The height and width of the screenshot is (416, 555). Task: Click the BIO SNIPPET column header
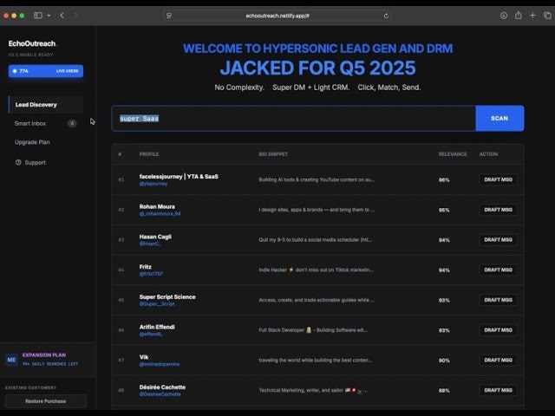pos(273,154)
